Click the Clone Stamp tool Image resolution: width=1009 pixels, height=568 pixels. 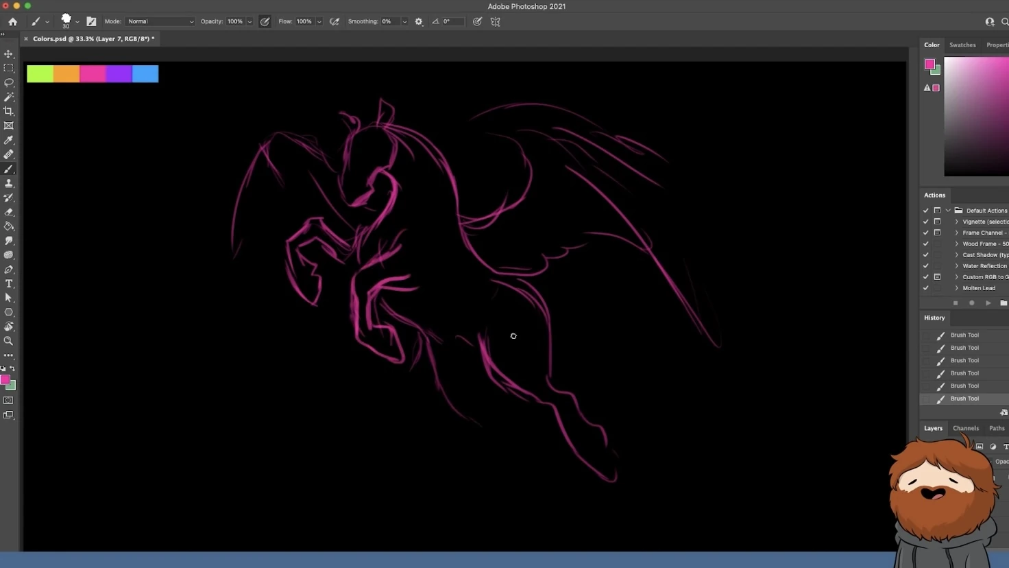(x=9, y=183)
